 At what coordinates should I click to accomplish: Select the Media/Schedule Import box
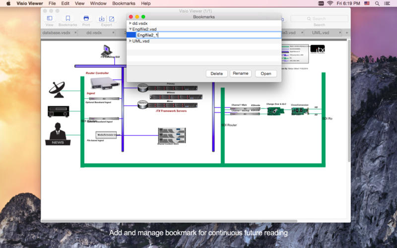(106, 135)
